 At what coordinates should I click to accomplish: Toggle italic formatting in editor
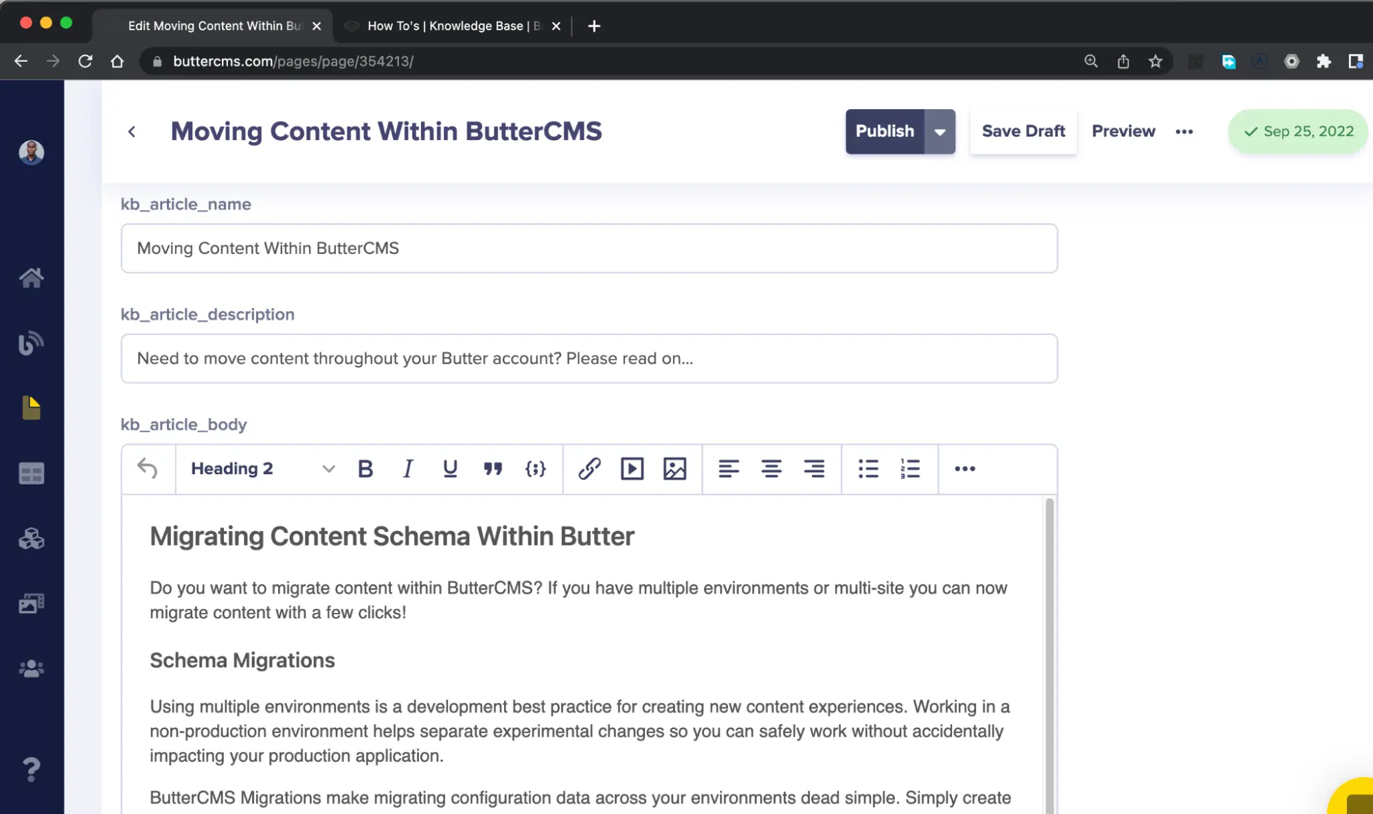(408, 469)
